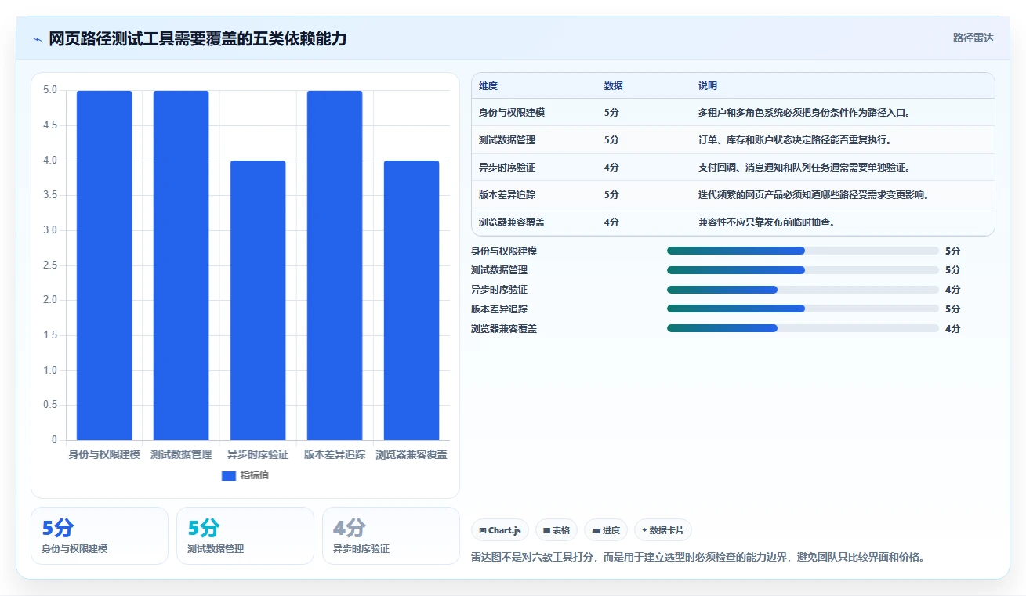Click the footer note beginning 雷达图不是
1026x596 pixels.
tap(698, 558)
